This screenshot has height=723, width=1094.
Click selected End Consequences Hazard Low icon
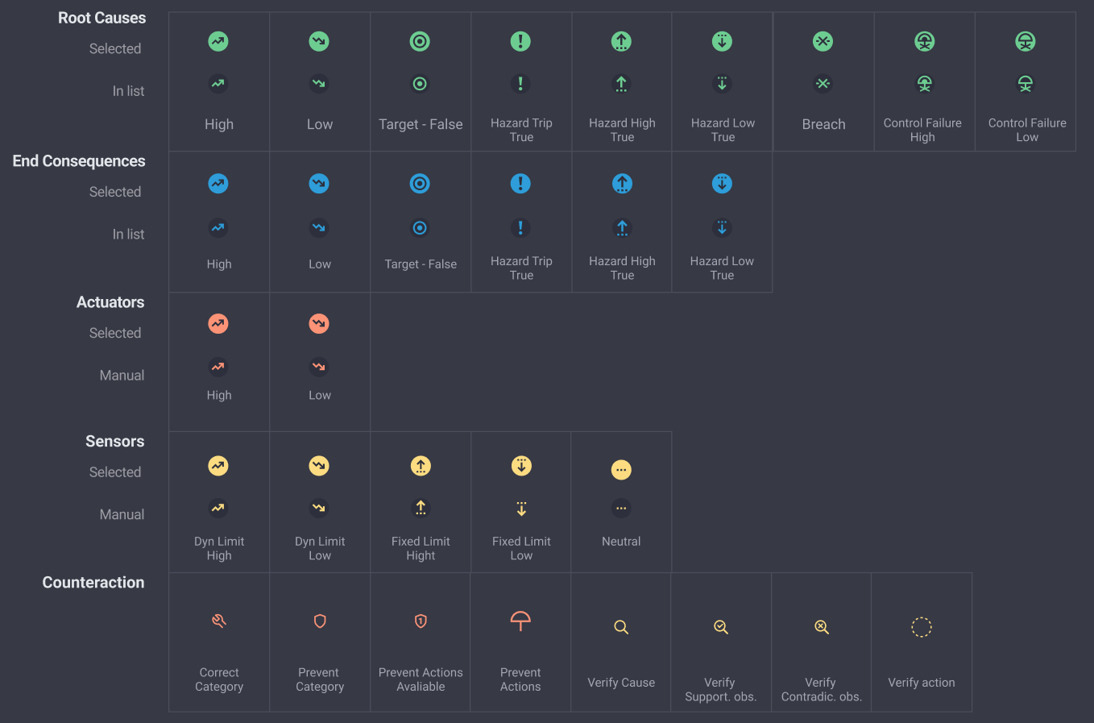coord(722,184)
